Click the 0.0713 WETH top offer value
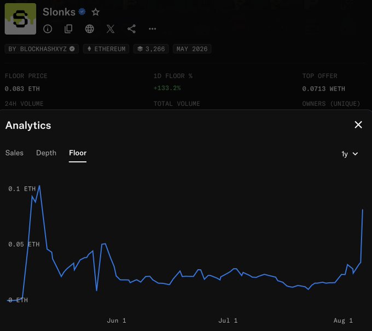 pyautogui.click(x=324, y=89)
